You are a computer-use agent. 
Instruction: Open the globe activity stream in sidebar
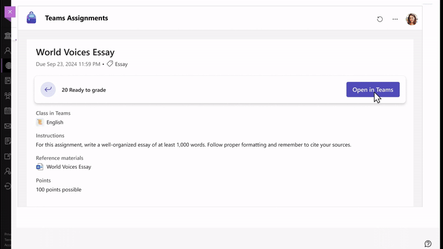click(8, 65)
